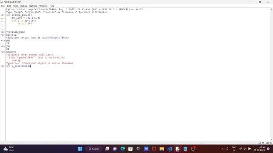Click the Python 3.10.6 version banner line
The image size is (273, 153).
[x=74, y=9]
